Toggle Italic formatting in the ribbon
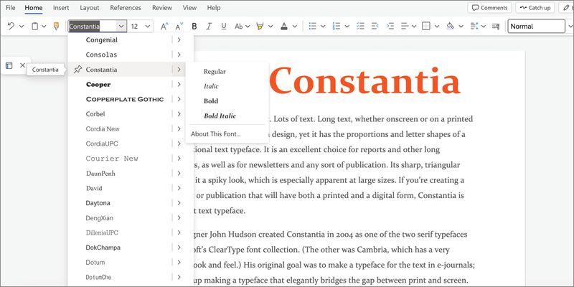Image resolution: width=574 pixels, height=287 pixels. click(x=209, y=27)
